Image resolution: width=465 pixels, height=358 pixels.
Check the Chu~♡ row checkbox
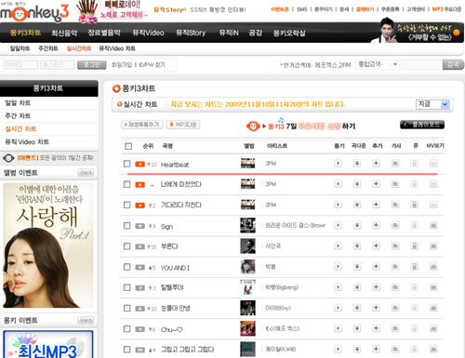click(x=126, y=328)
